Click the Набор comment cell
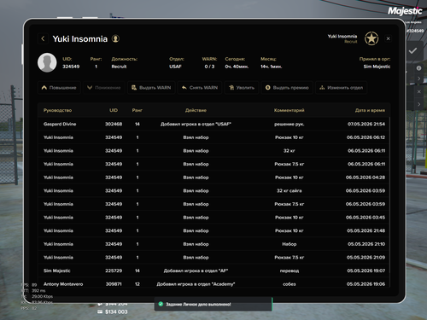 pyautogui.click(x=289, y=244)
